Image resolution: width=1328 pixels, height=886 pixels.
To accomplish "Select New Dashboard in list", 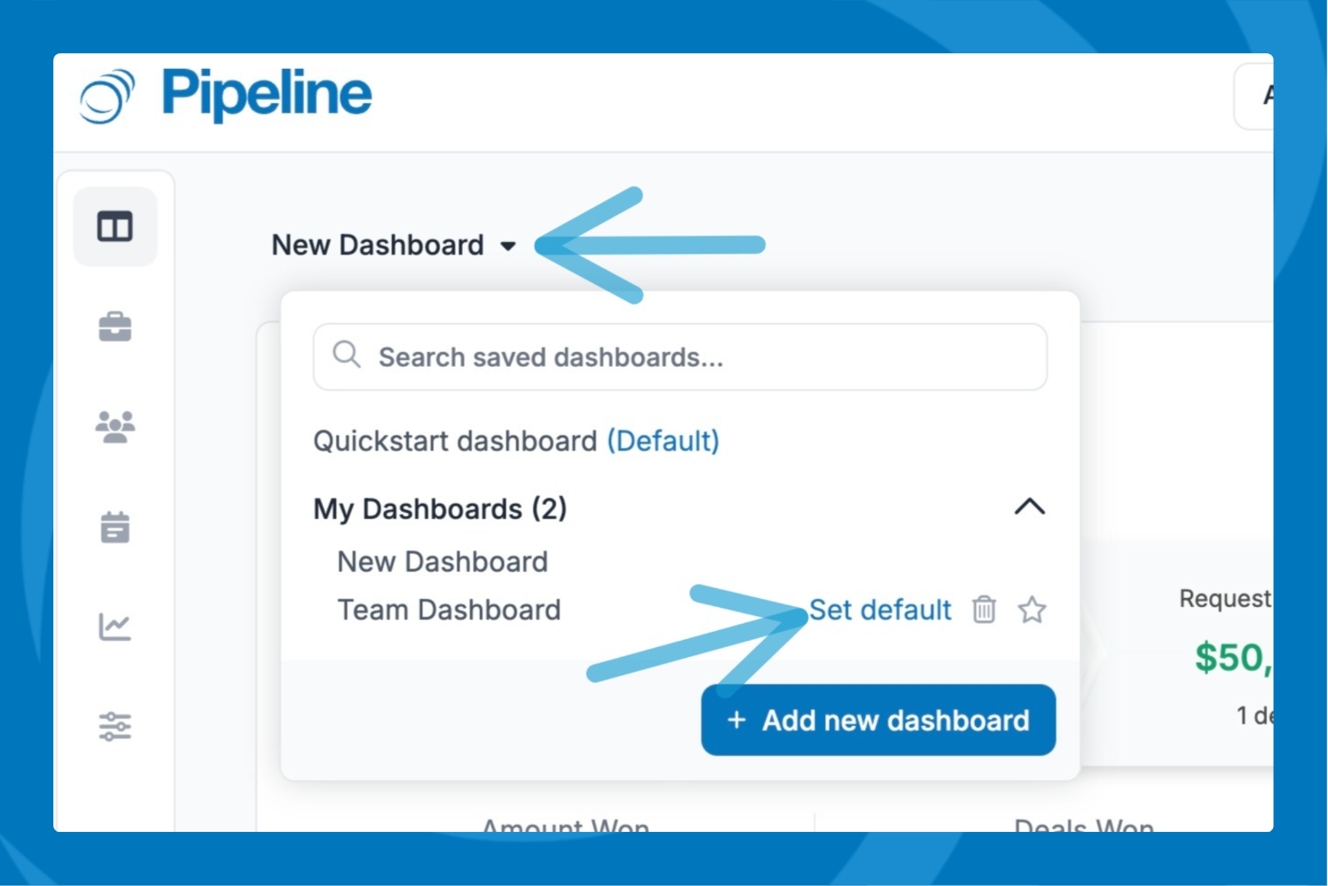I will (442, 562).
